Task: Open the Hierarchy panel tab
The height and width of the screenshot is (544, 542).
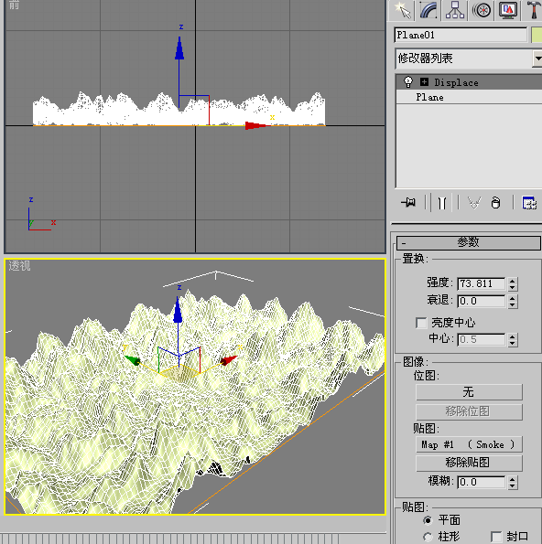Action: [455, 10]
